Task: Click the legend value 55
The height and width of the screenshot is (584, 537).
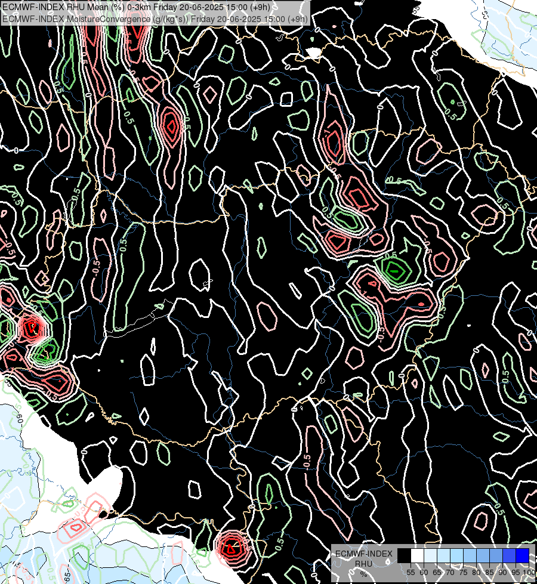Action: 411,573
